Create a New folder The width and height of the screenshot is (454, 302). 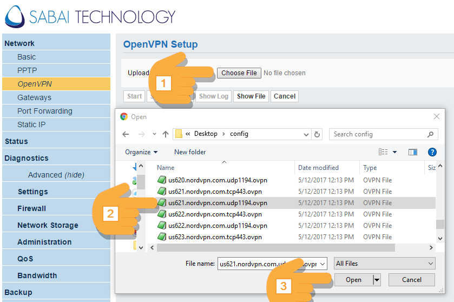pyautogui.click(x=190, y=152)
